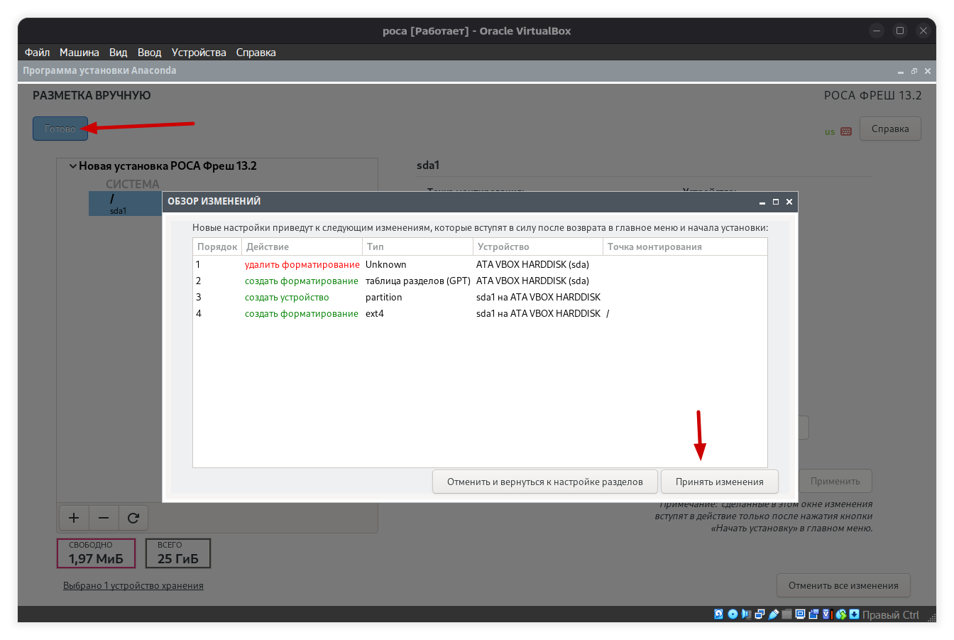
Task: Click the mouse integration icon in status bar
Action: 841,614
